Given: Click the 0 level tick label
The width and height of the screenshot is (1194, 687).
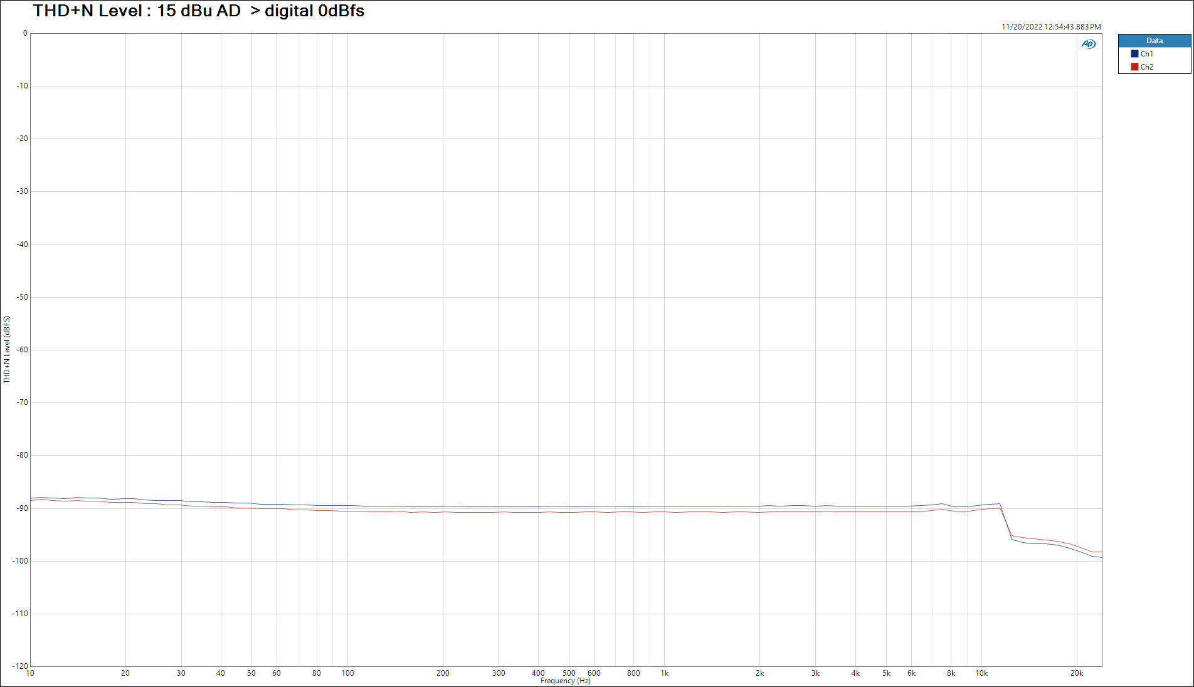Looking at the screenshot, I should (x=25, y=33).
